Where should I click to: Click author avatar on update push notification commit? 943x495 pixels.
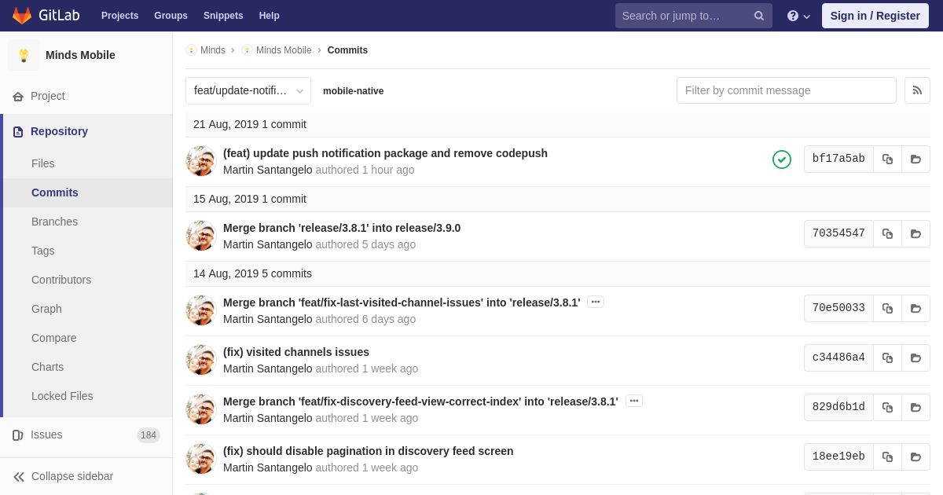(x=200, y=160)
